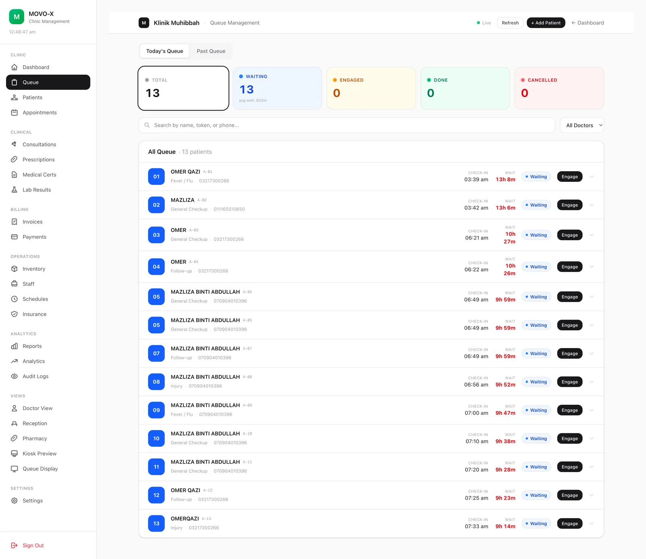Select the Today's Queue tab
646x559 pixels.
click(165, 51)
